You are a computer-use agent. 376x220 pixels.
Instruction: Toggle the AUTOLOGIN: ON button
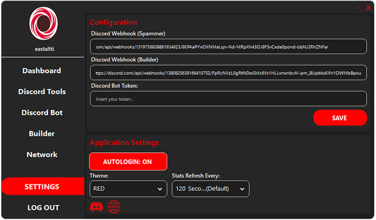(x=128, y=162)
